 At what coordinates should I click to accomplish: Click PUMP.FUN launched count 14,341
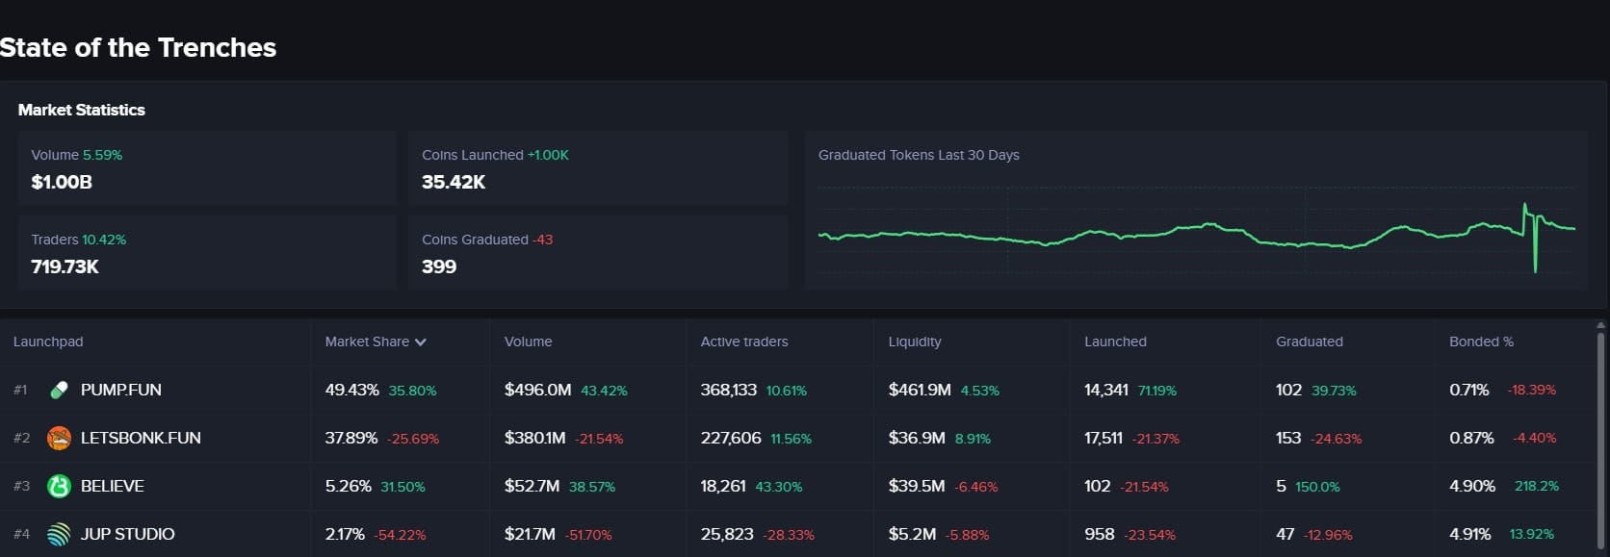[x=1106, y=390]
